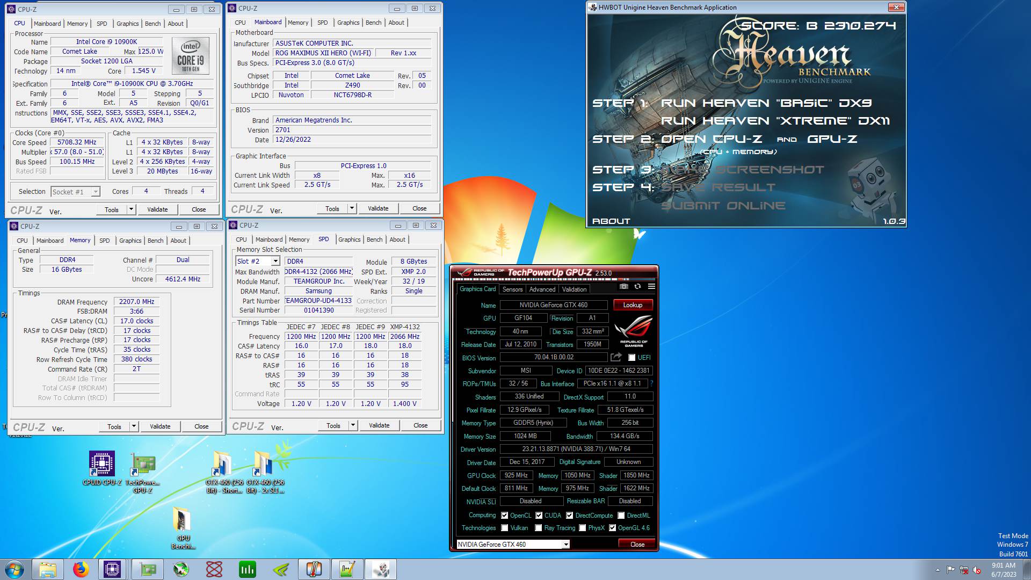The height and width of the screenshot is (580, 1031).
Task: Click the GPU-Z screenshot camera icon
Action: click(623, 287)
